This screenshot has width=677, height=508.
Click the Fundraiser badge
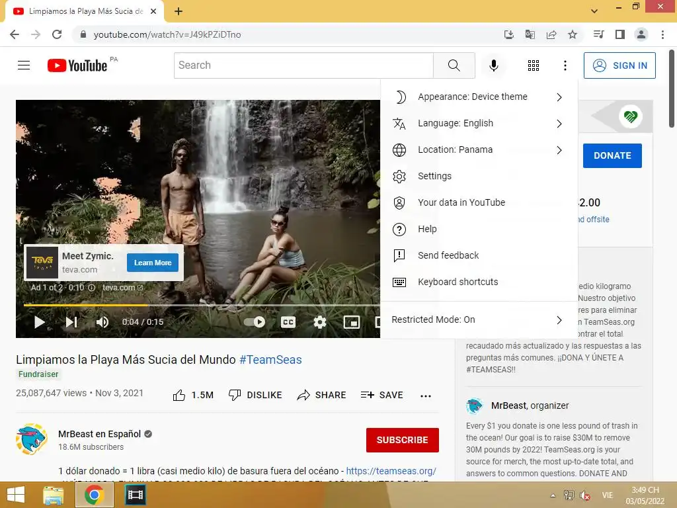38,374
